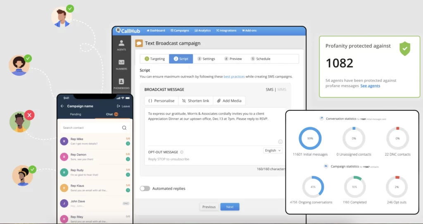This screenshot has height=224, width=423.
Task: Go to the Targeting step
Action: click(155, 59)
